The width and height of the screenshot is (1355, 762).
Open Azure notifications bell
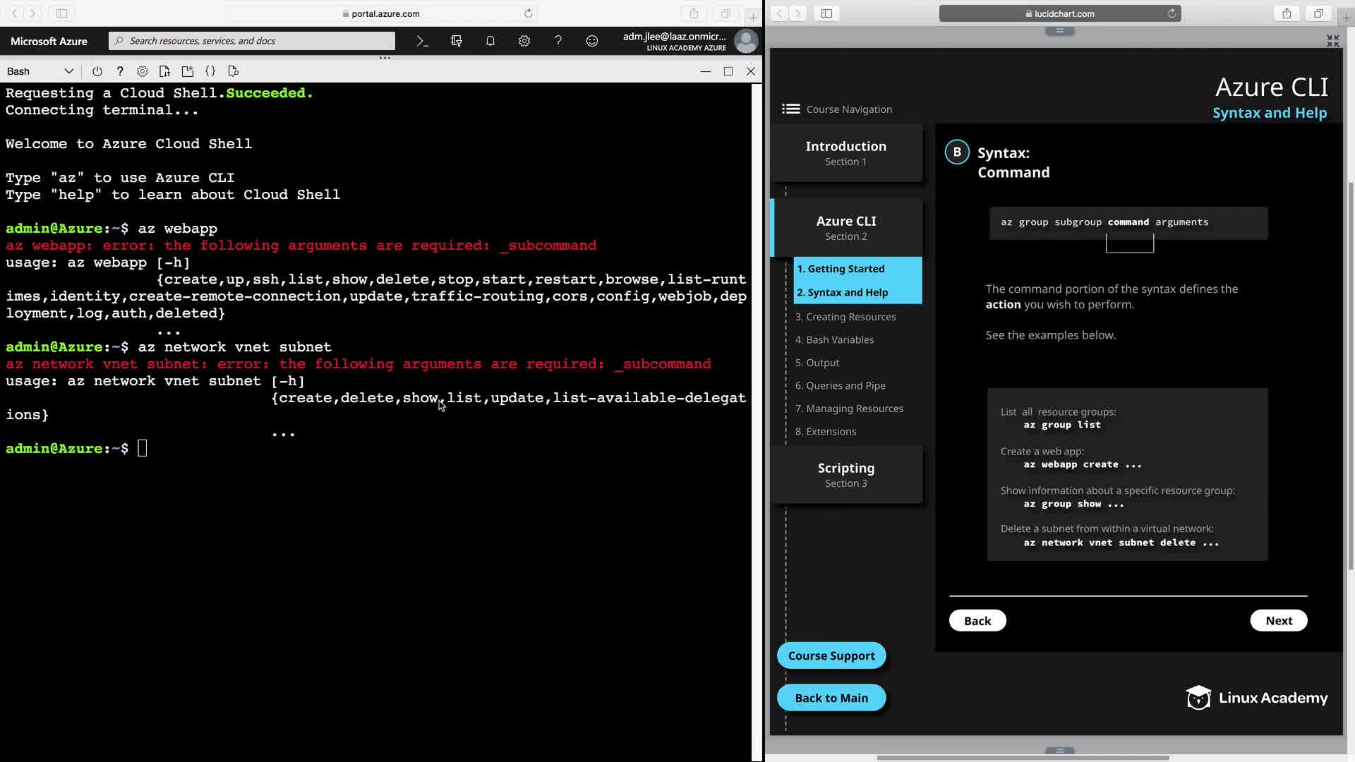490,41
